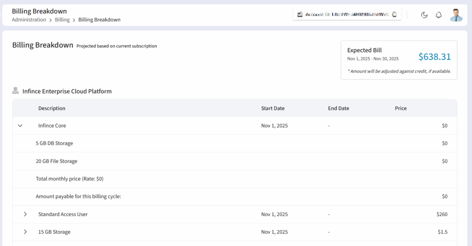Image resolution: width=472 pixels, height=246 pixels.
Task: Copy the Account ID using the copy icon
Action: [x=394, y=14]
